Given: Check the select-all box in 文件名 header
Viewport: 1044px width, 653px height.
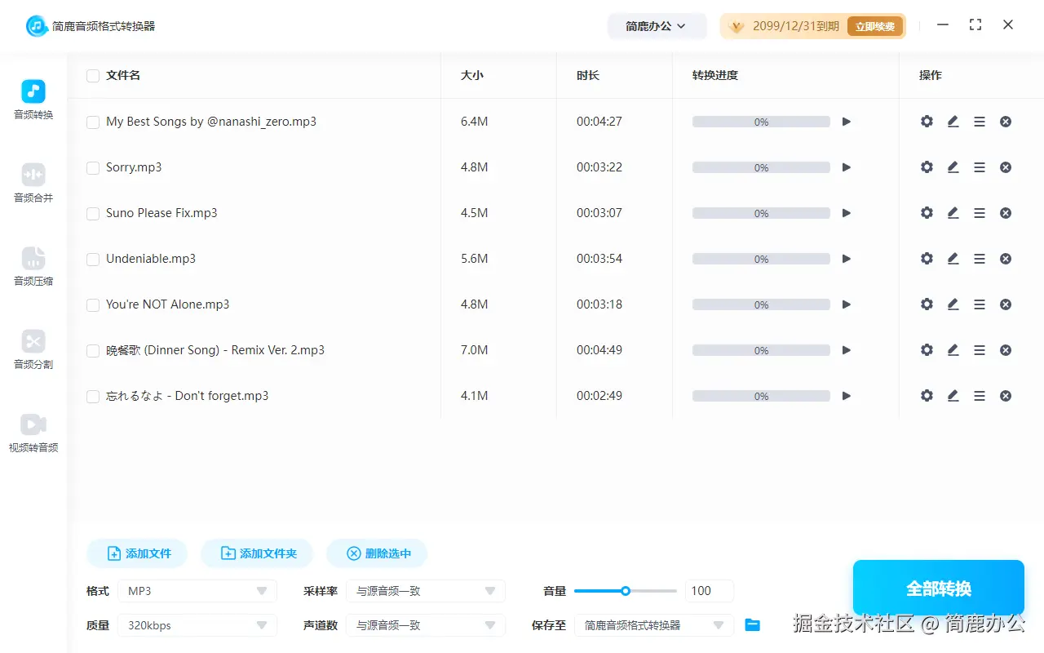Looking at the screenshot, I should [x=93, y=75].
